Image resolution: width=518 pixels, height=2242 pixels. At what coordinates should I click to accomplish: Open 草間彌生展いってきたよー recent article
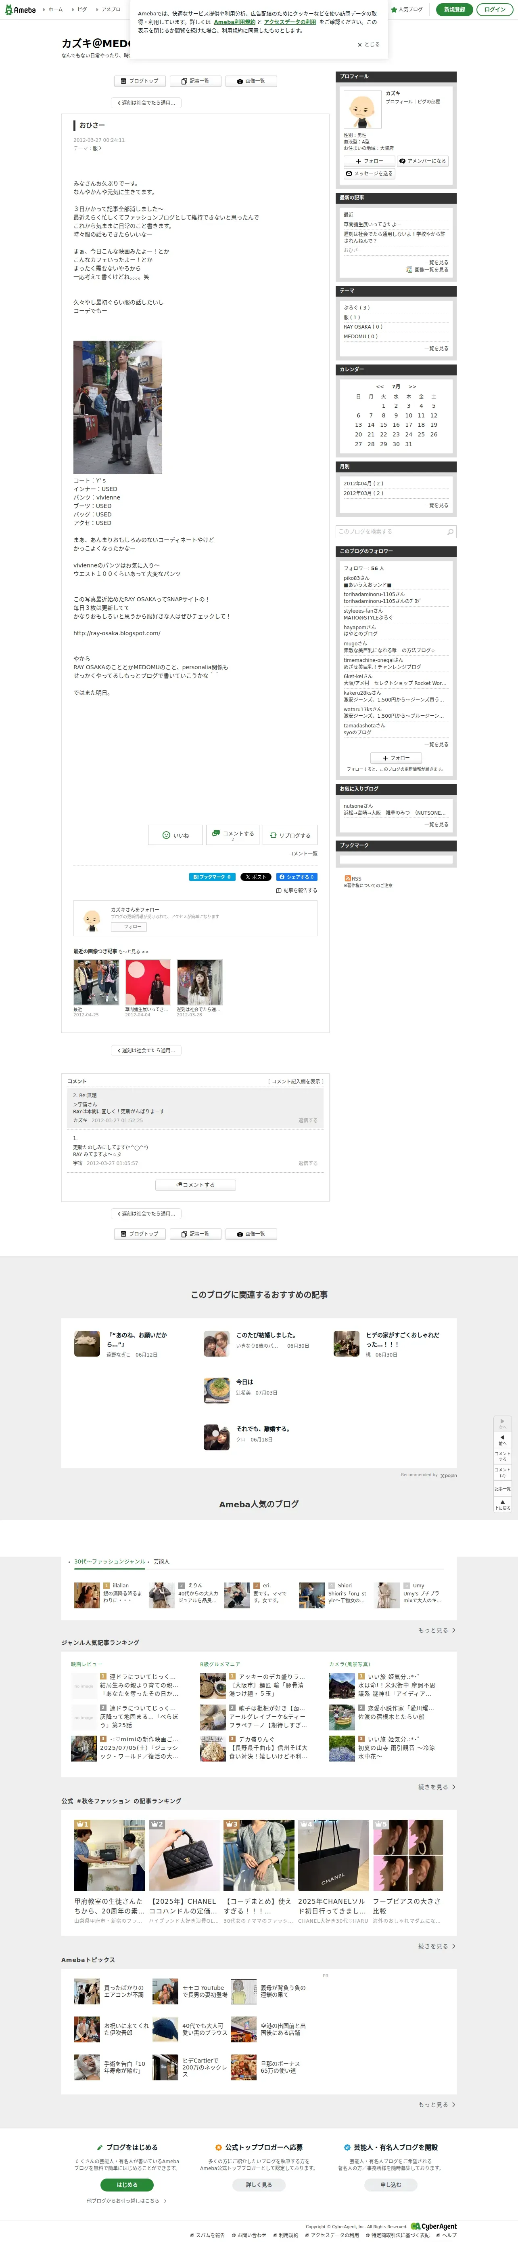(x=372, y=225)
